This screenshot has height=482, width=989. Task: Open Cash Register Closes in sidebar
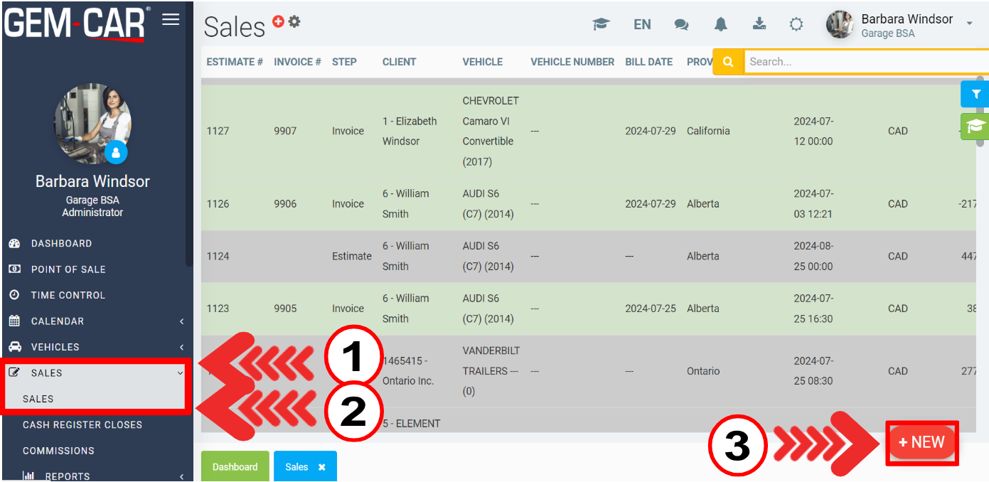(82, 425)
